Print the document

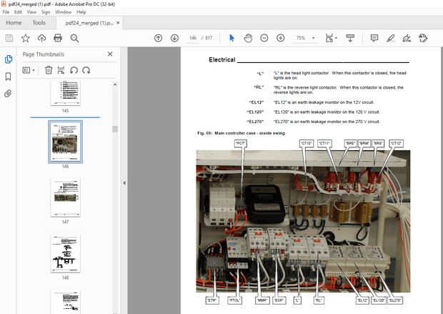click(58, 38)
